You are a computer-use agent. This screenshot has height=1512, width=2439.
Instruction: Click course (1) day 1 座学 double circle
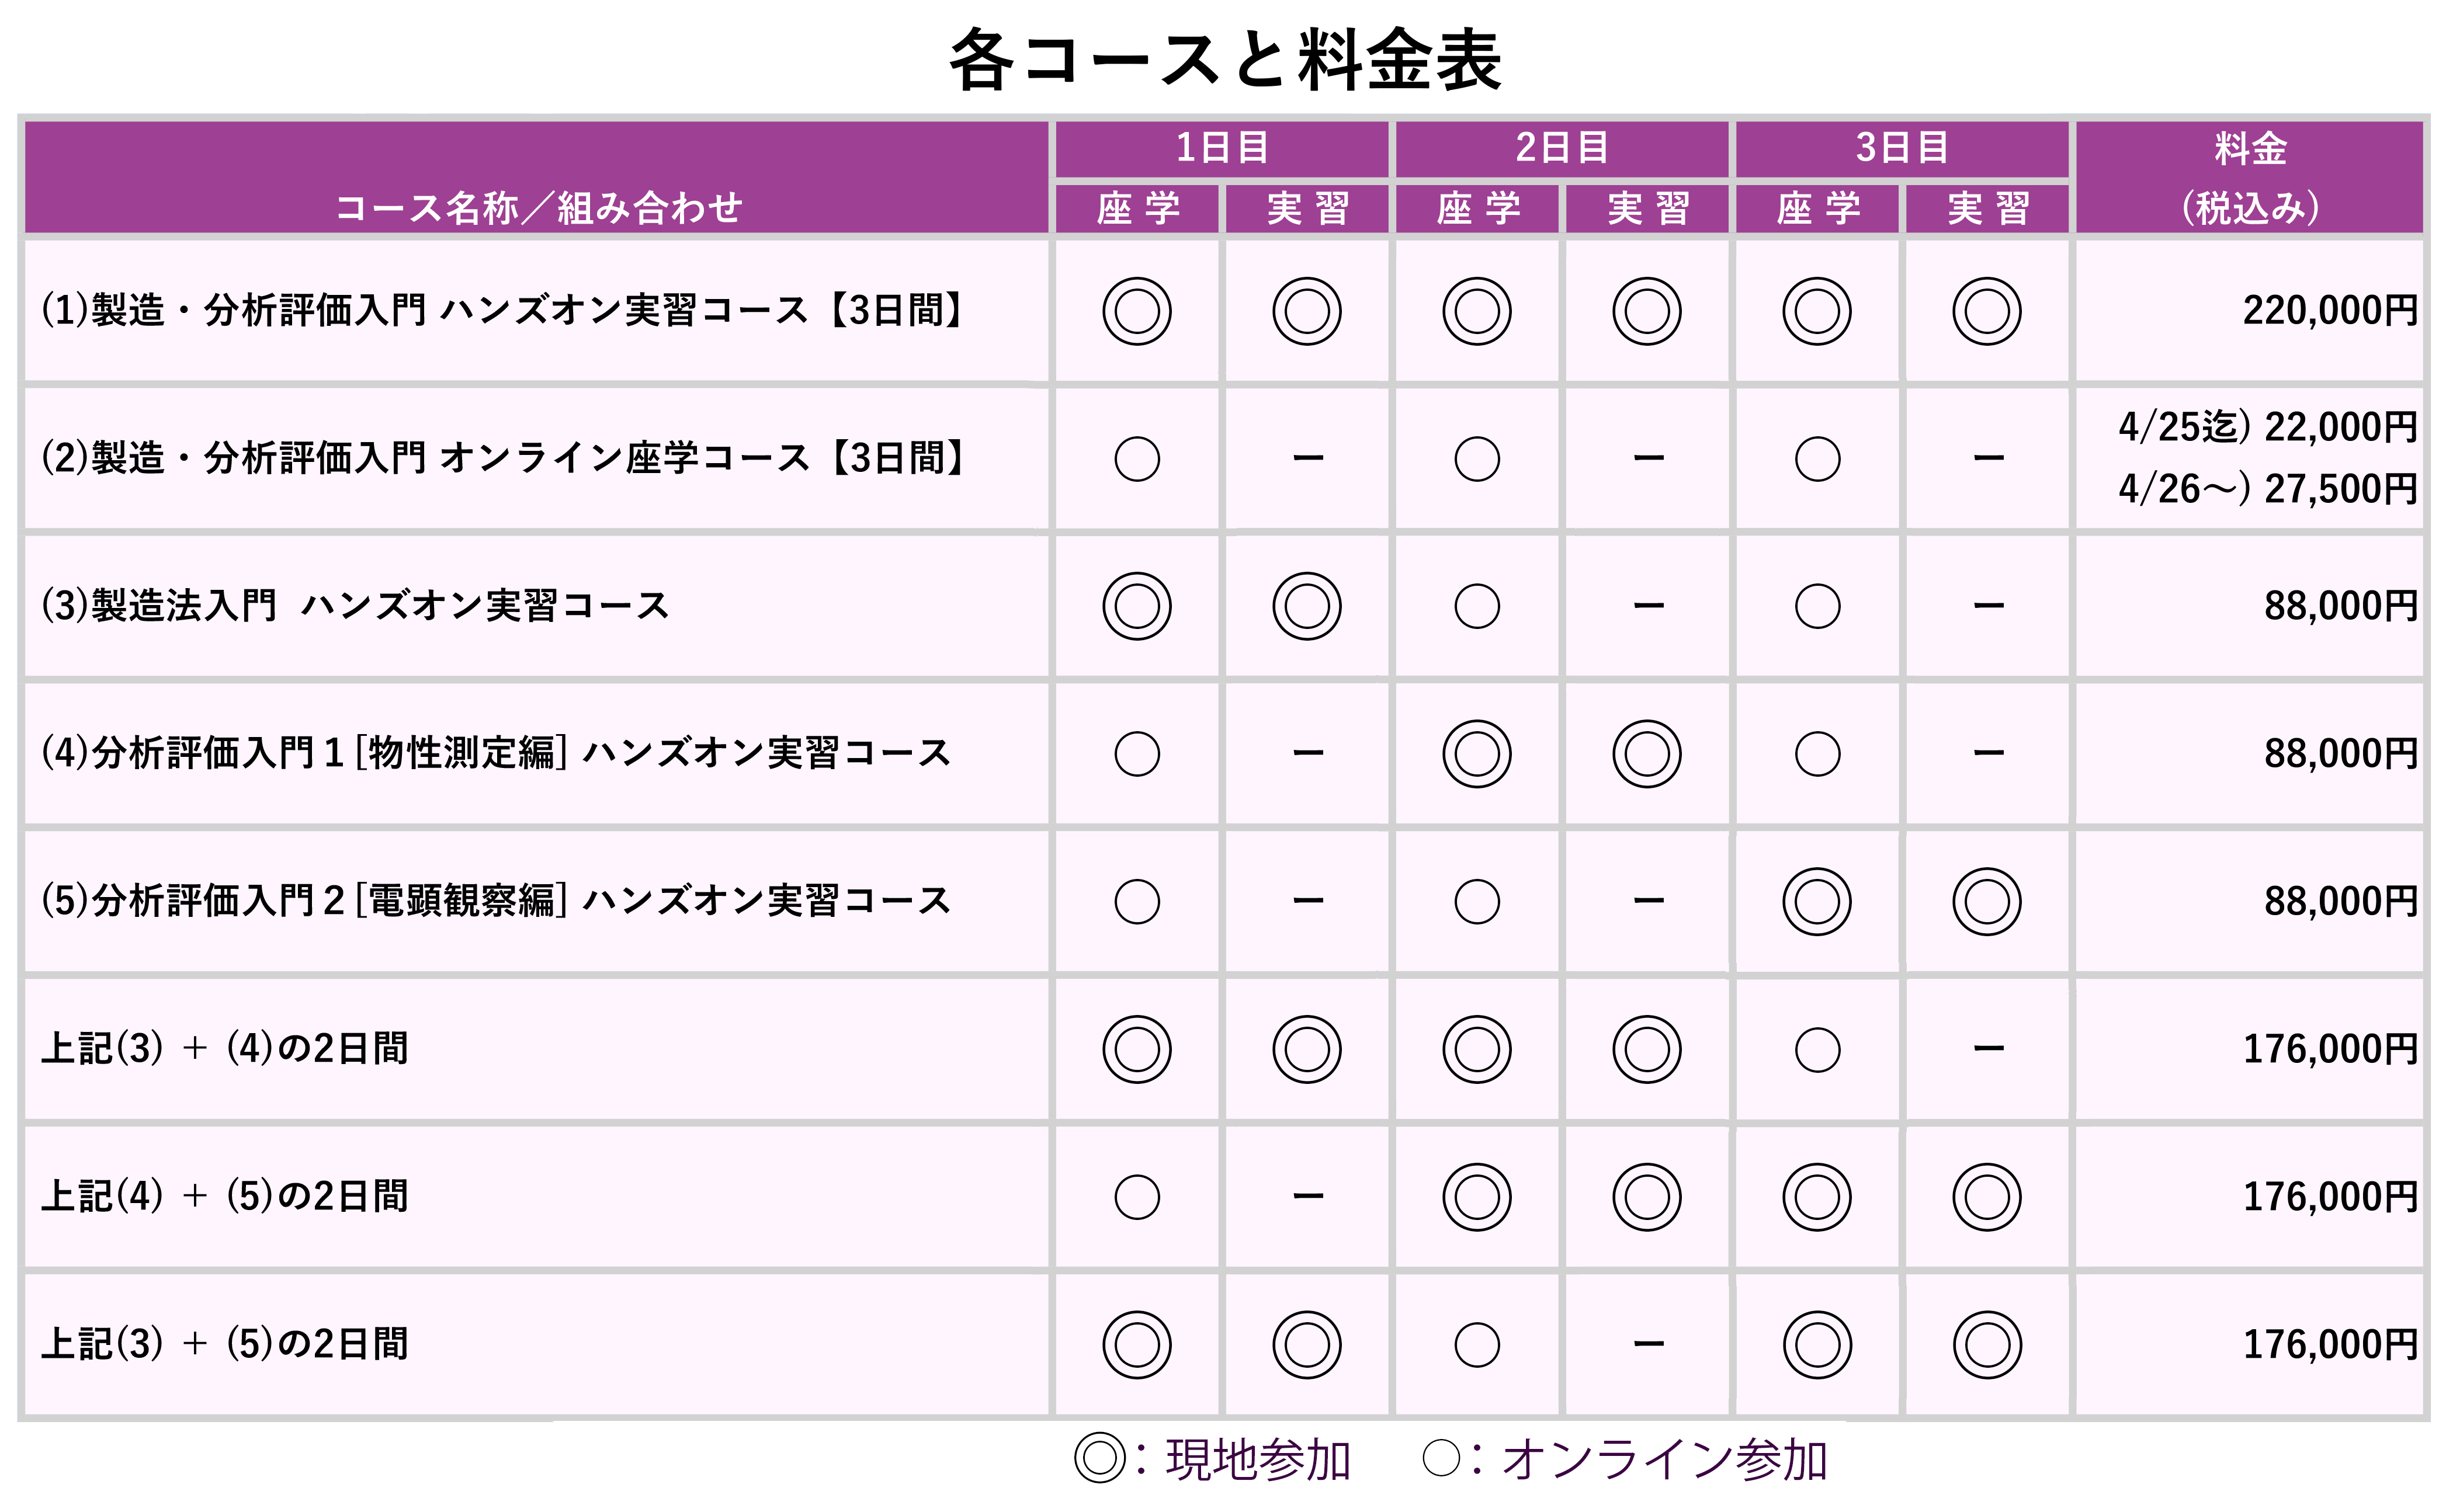pyautogui.click(x=1136, y=311)
